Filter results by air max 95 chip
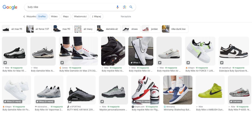This screenshot has width=252, height=113. [13, 29]
